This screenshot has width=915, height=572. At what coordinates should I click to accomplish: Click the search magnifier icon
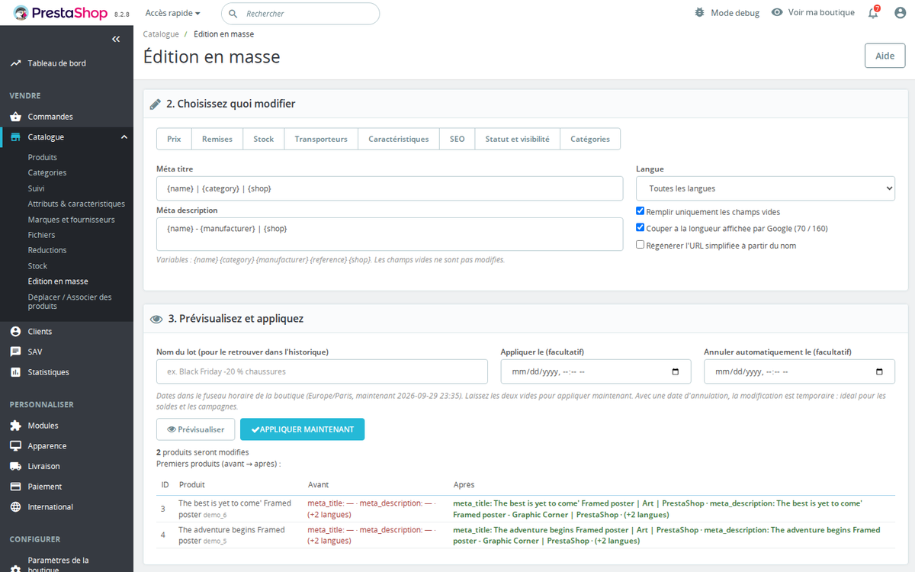[x=233, y=14]
